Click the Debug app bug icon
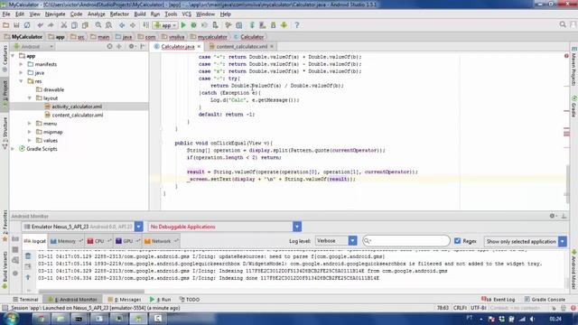 coord(193,25)
